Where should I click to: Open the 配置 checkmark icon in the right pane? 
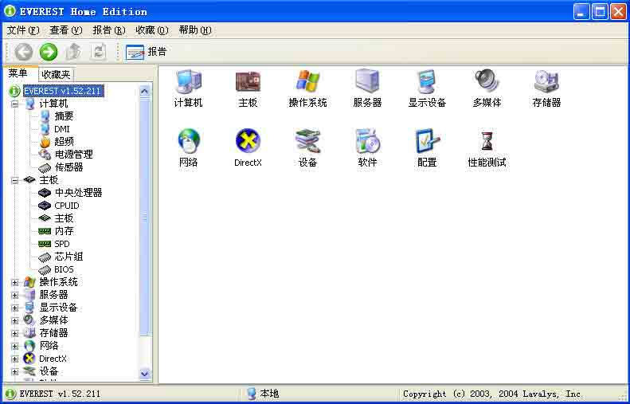427,148
